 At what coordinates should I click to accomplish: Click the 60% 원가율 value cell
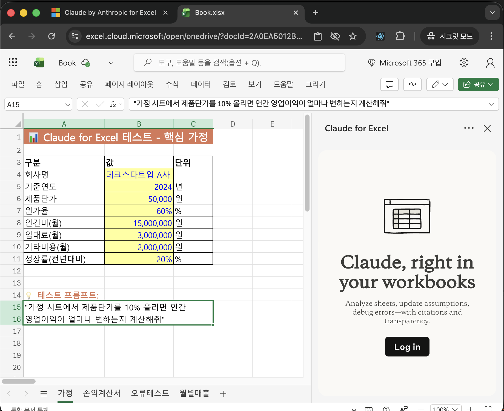(x=139, y=210)
